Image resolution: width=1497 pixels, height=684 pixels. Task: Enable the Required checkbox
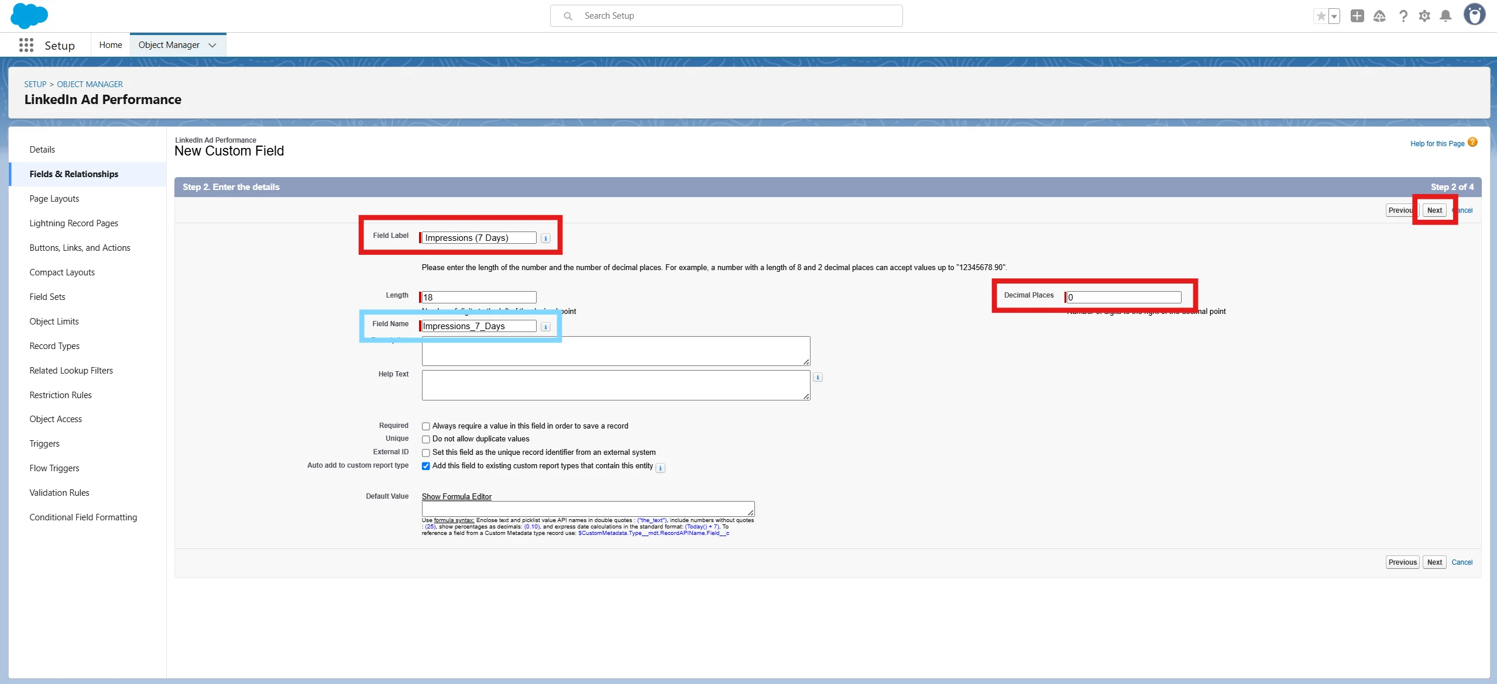point(426,426)
